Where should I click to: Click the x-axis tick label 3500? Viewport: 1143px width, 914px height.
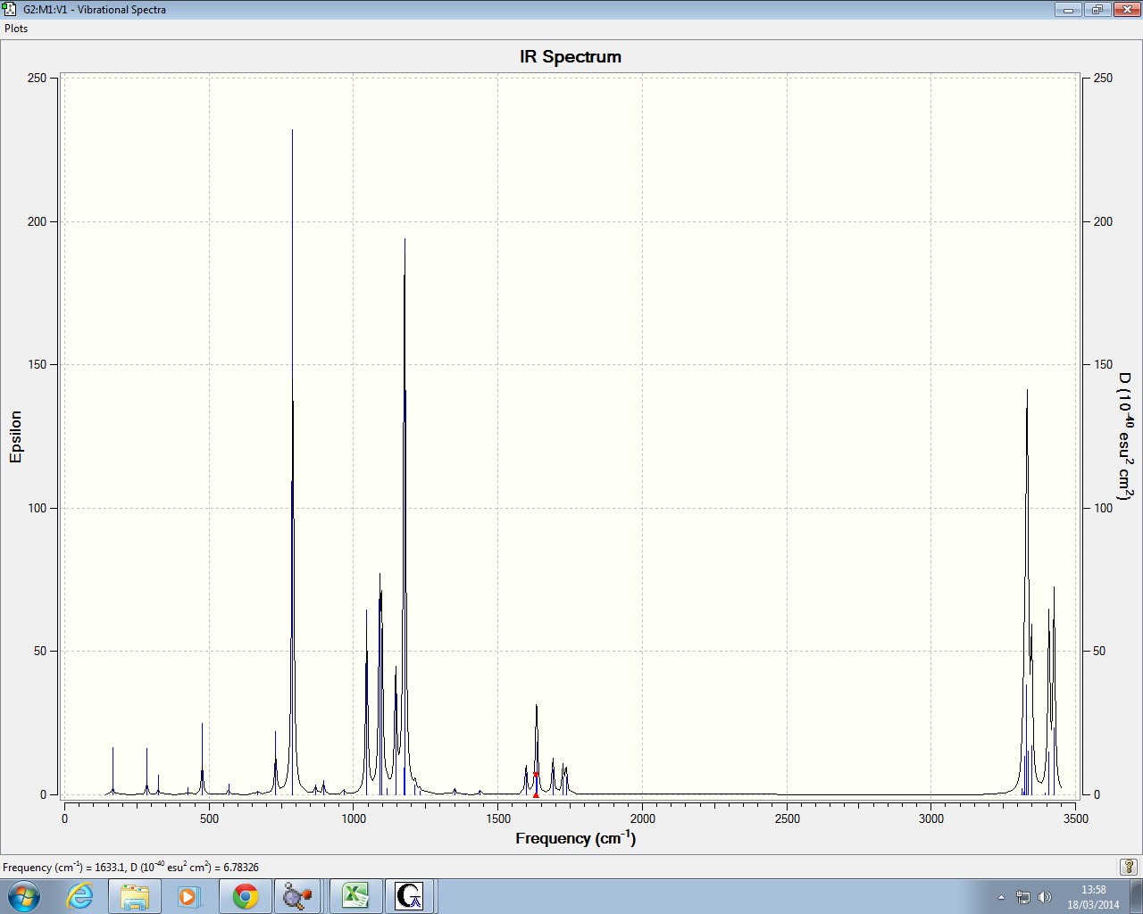click(x=1076, y=818)
